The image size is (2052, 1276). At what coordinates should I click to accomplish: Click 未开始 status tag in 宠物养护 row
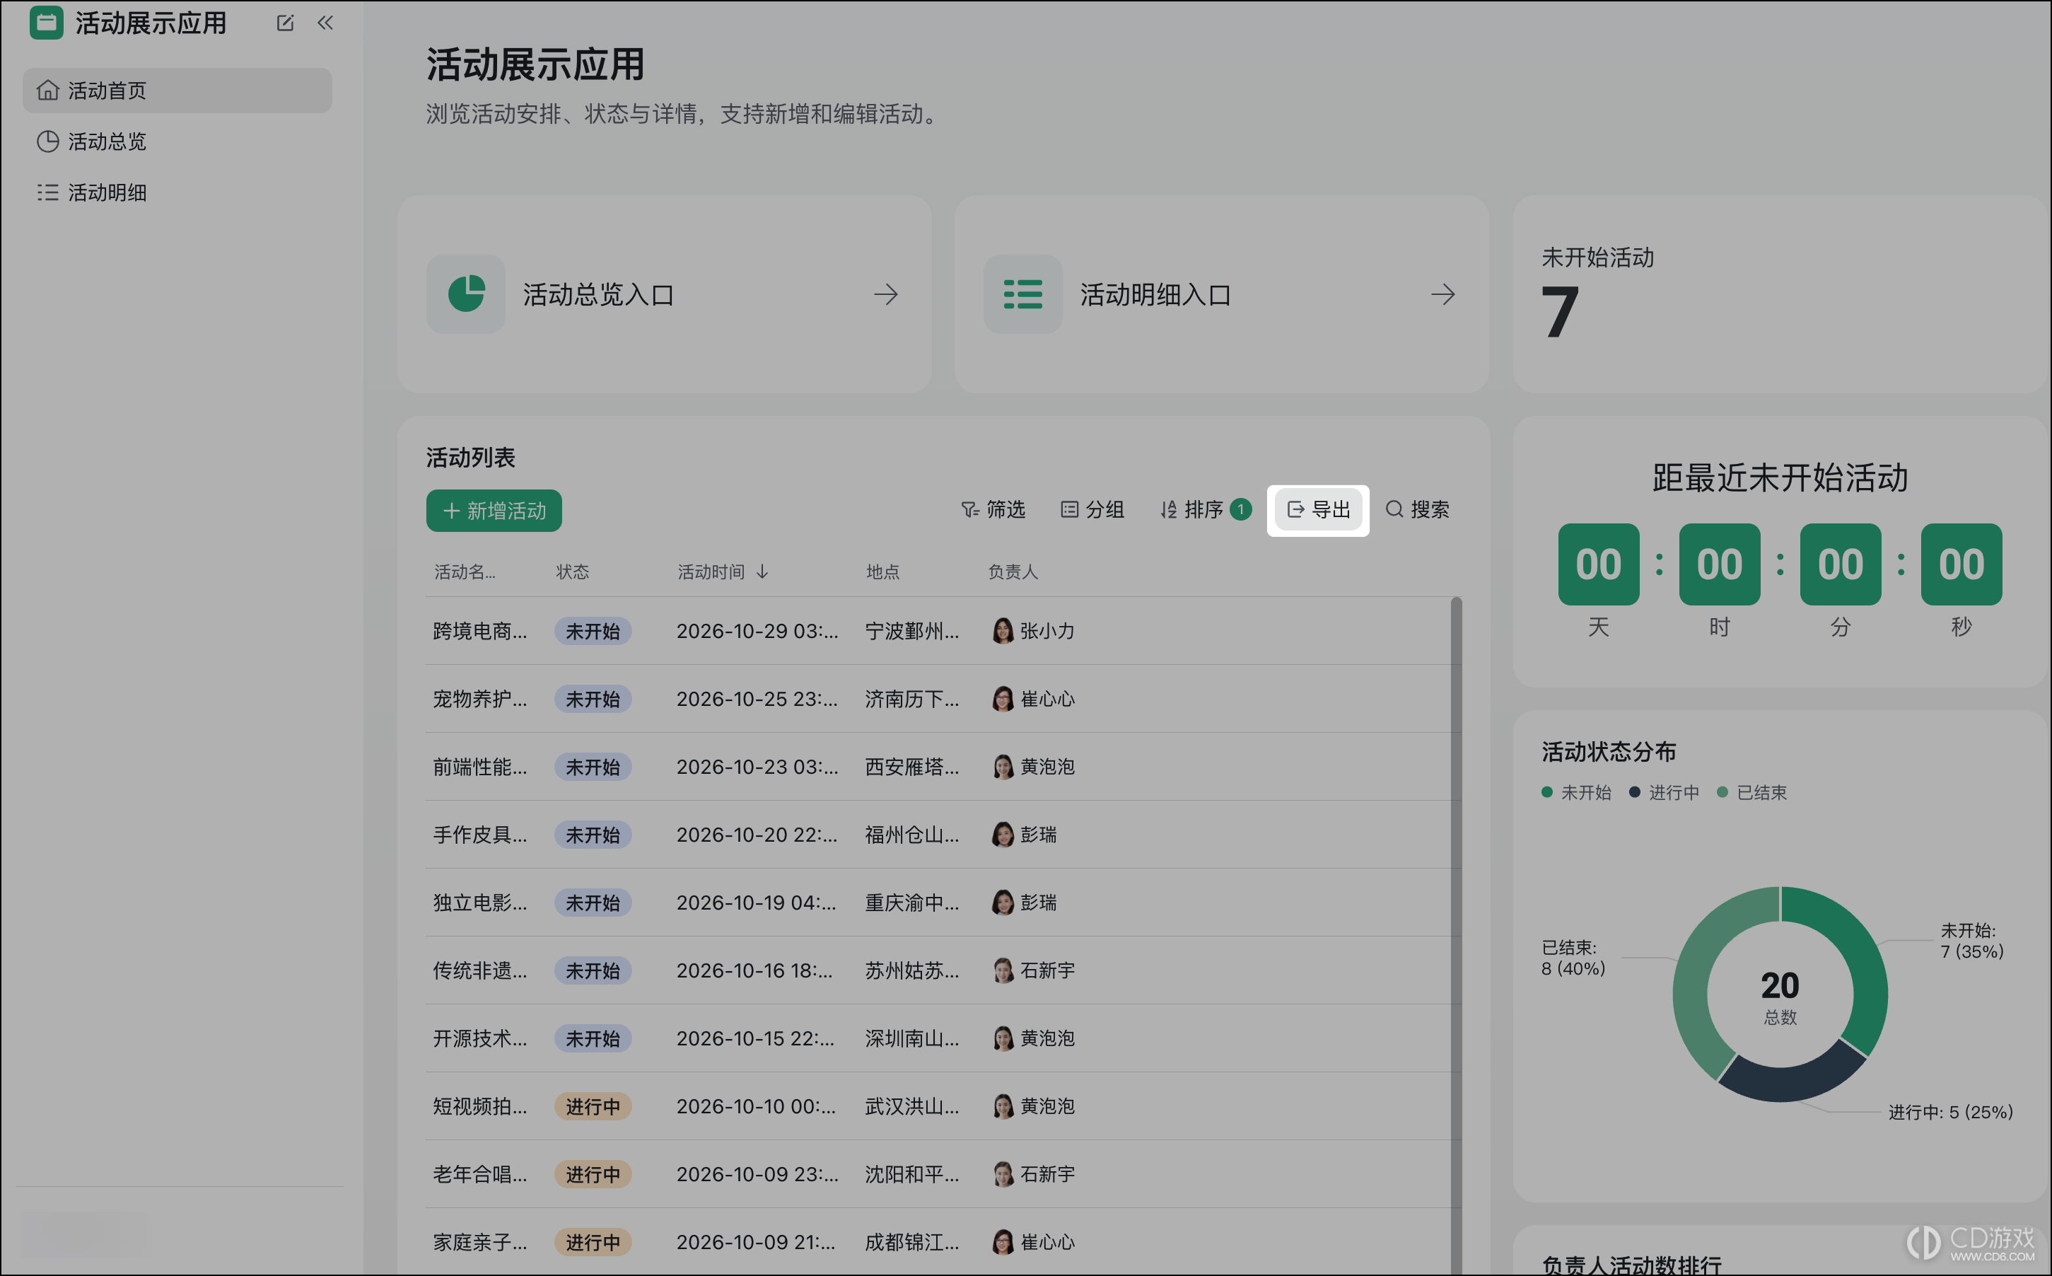(x=593, y=699)
